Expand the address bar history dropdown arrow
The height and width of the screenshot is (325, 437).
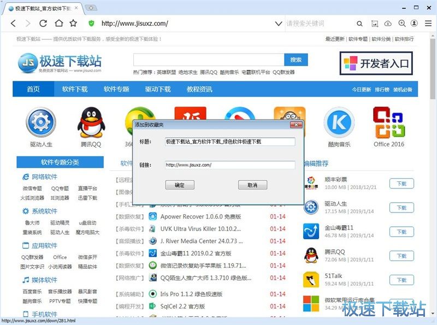[279, 23]
